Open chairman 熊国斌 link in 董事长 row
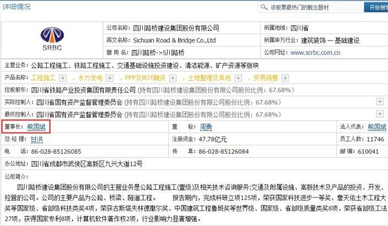The height and width of the screenshot is (226, 388). pos(36,127)
